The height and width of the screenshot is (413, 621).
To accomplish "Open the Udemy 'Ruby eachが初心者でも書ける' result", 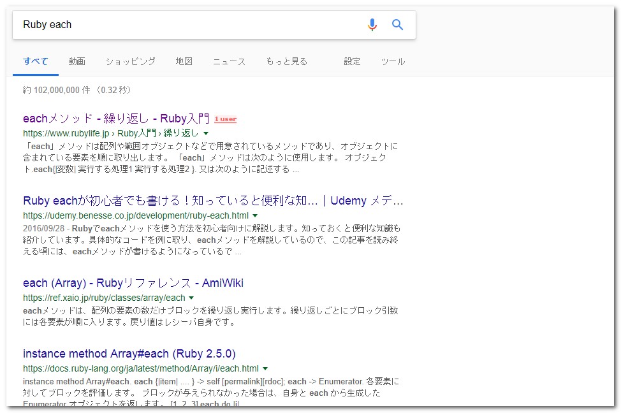I will pyautogui.click(x=213, y=201).
